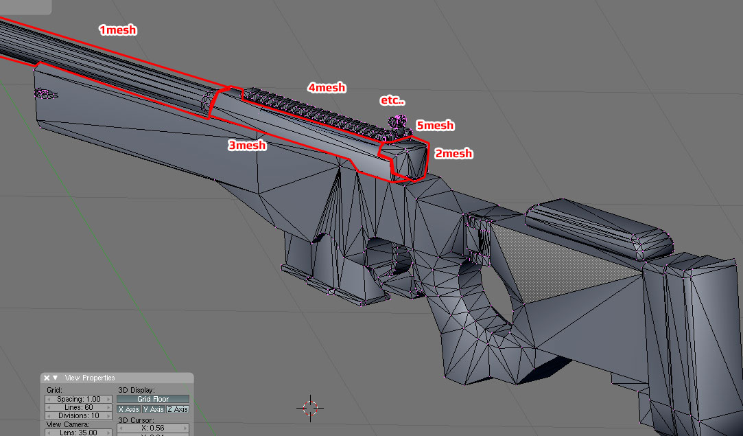Increase grid Lines with right arrow

108,408
